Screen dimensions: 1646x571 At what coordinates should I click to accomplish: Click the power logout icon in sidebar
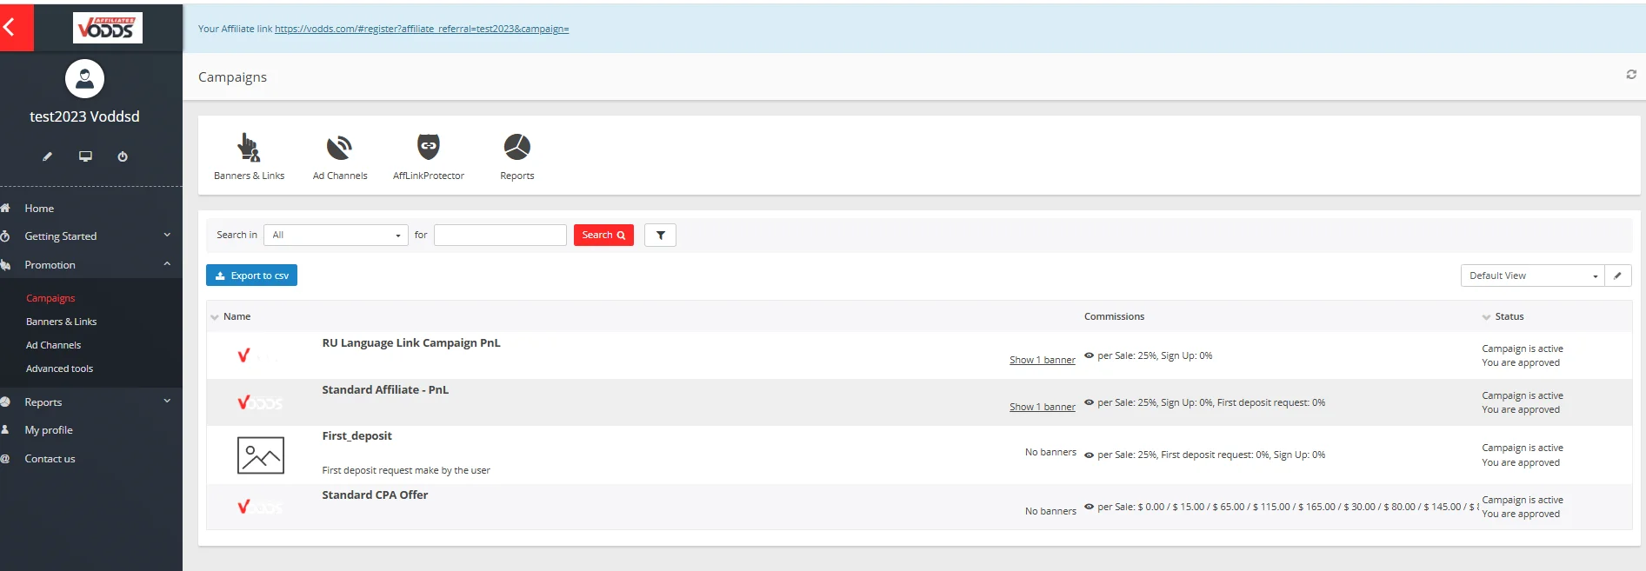123,156
